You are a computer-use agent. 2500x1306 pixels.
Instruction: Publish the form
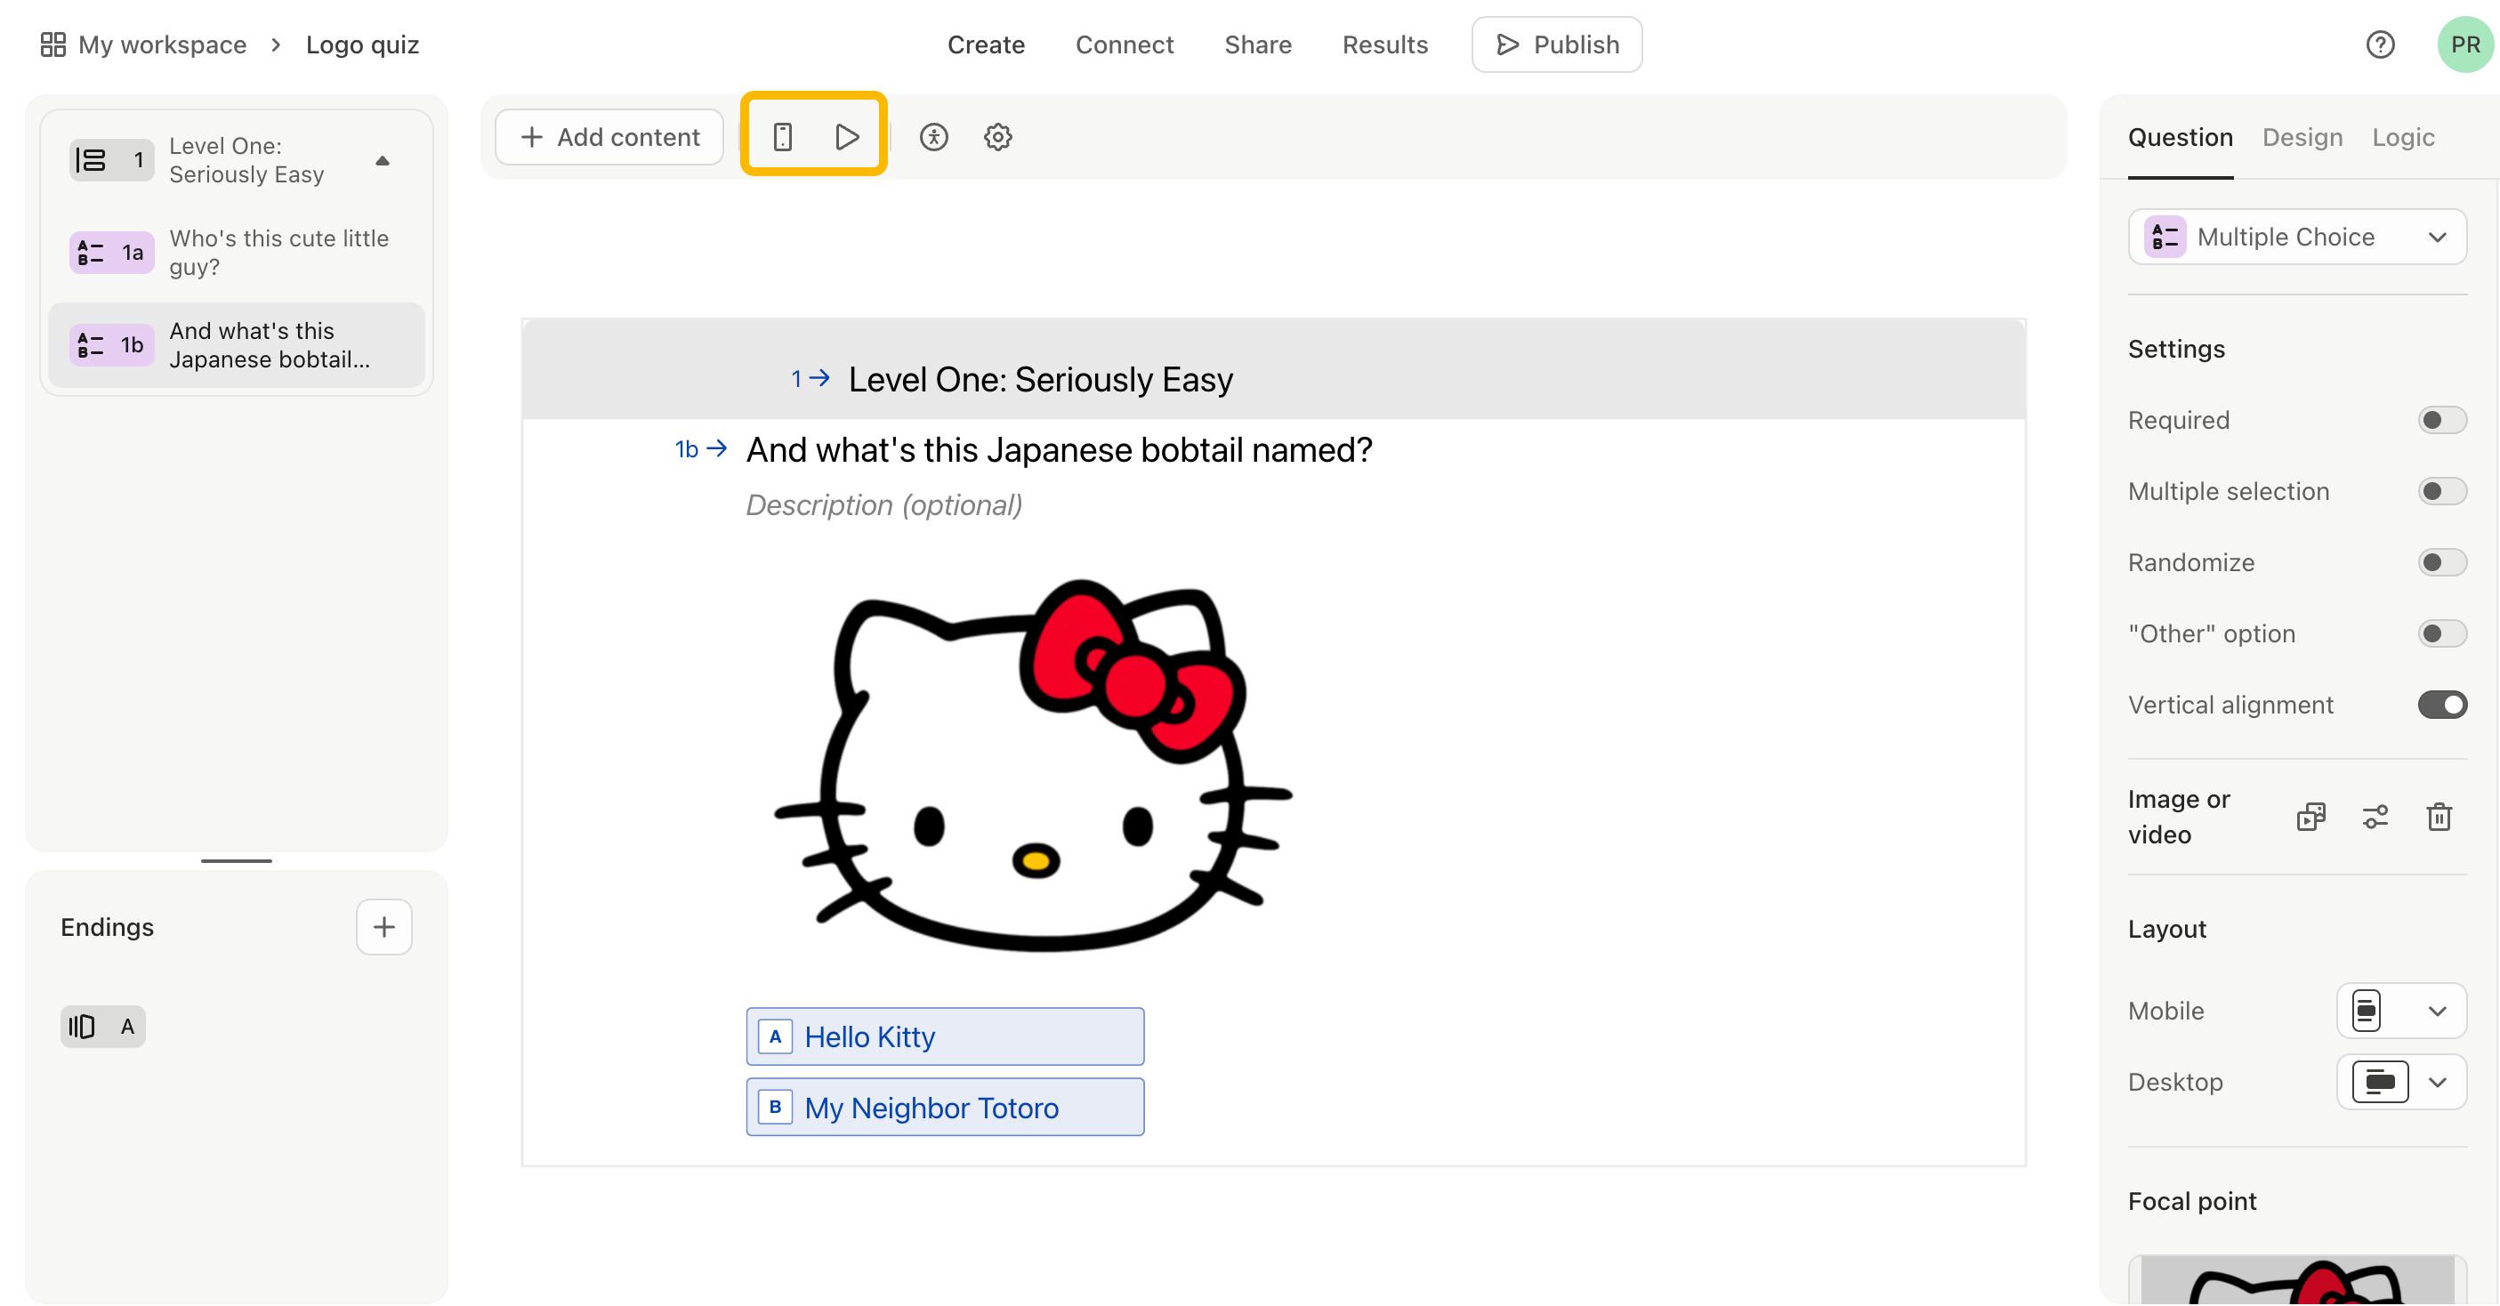[1557, 44]
